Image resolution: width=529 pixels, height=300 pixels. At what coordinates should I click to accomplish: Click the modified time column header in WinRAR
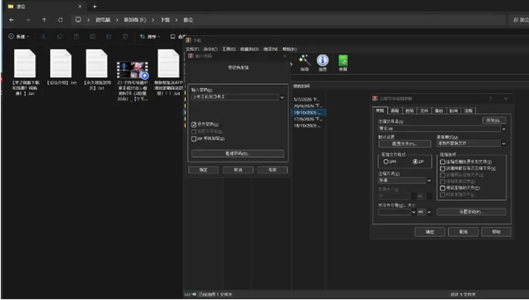(x=301, y=86)
